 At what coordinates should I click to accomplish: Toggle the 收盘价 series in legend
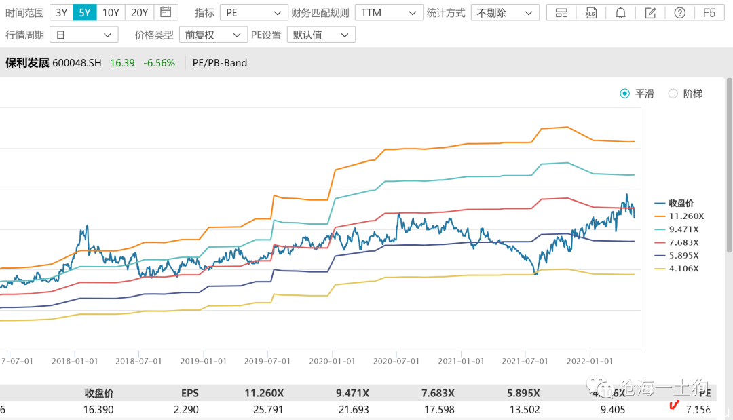pyautogui.click(x=674, y=204)
